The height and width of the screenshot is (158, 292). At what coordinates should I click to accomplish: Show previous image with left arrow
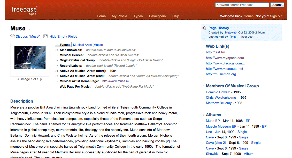[x=18, y=79]
